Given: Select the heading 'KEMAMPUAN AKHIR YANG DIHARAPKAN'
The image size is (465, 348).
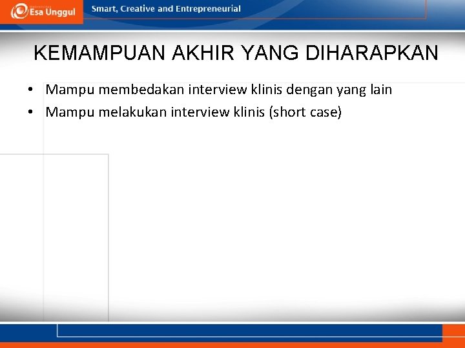Looking at the screenshot, I should [236, 53].
